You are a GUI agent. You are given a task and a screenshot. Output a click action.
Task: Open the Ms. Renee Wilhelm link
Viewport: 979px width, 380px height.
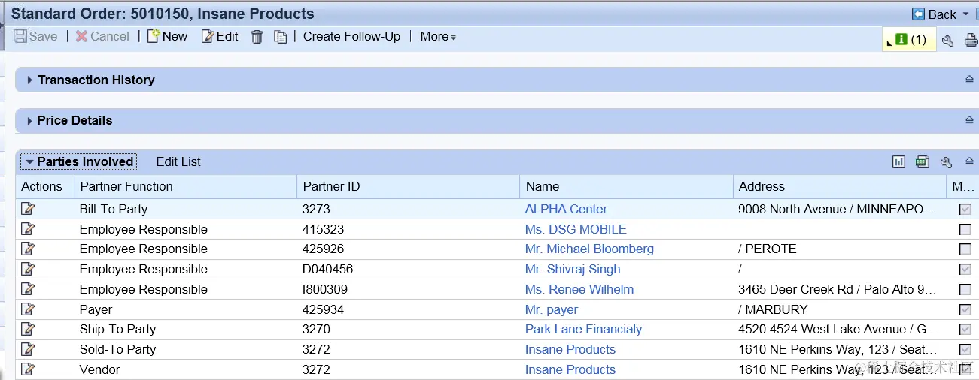pyautogui.click(x=579, y=289)
